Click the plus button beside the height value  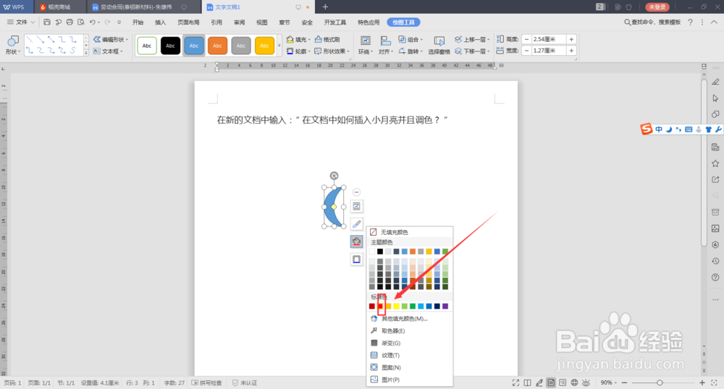tap(571, 39)
